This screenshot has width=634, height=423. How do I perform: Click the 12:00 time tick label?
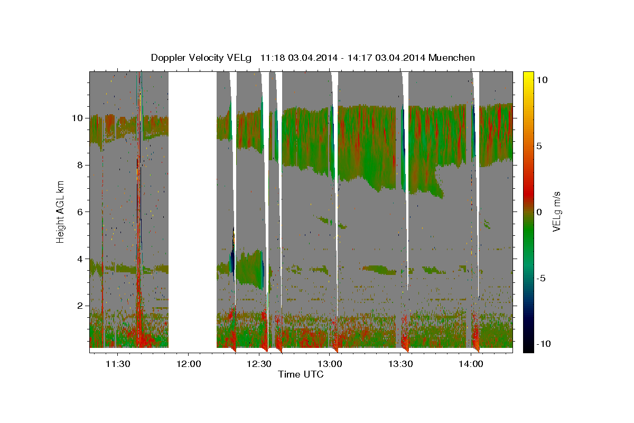(x=189, y=364)
